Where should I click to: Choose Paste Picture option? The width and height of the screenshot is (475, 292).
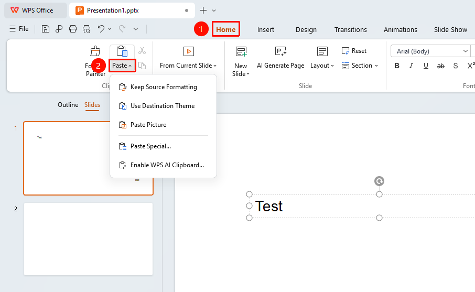[x=163, y=125]
